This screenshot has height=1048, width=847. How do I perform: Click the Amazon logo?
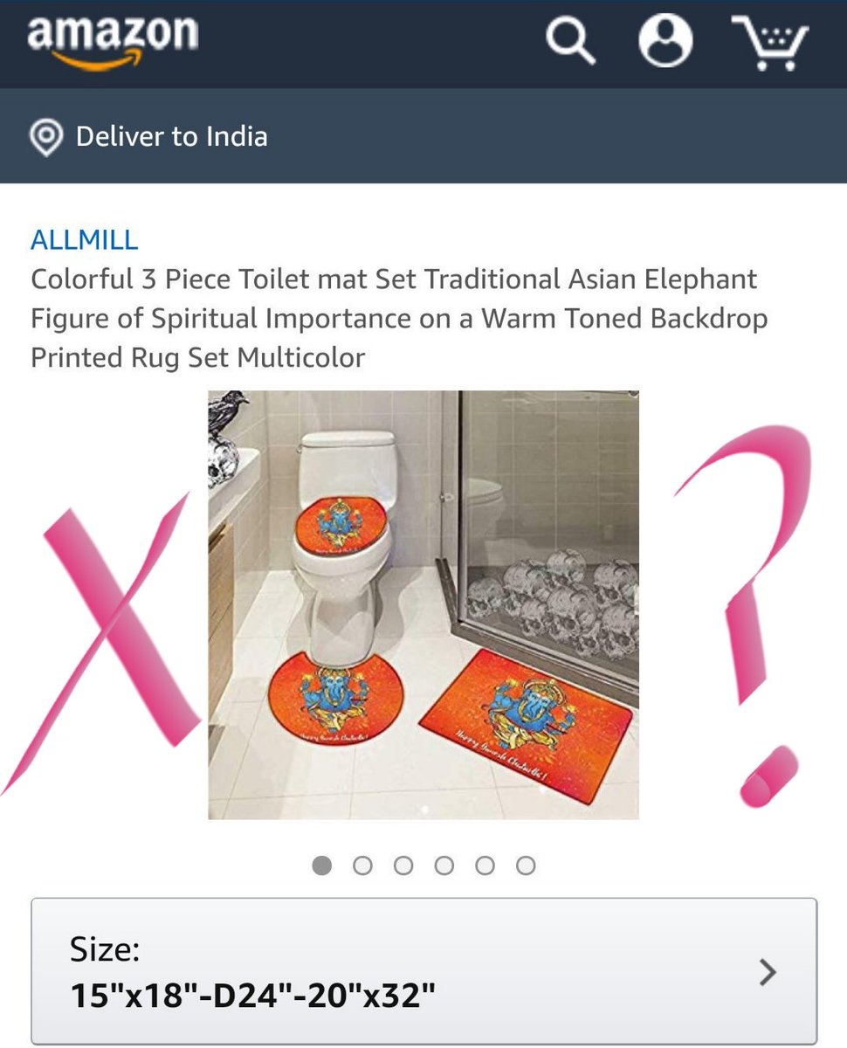113,41
